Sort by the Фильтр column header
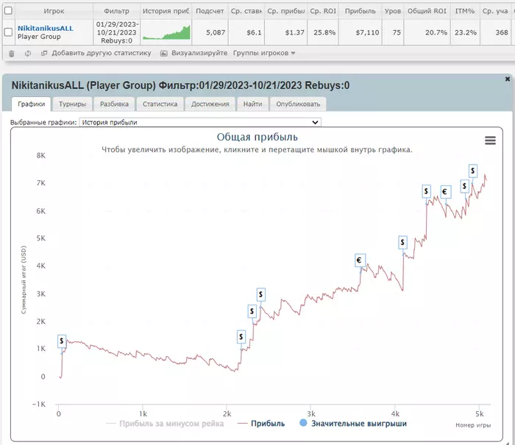The image size is (515, 445). 116,11
